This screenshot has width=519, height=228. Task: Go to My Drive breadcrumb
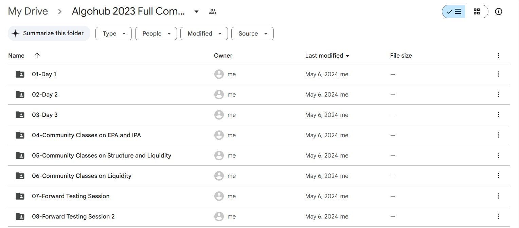tap(28, 12)
